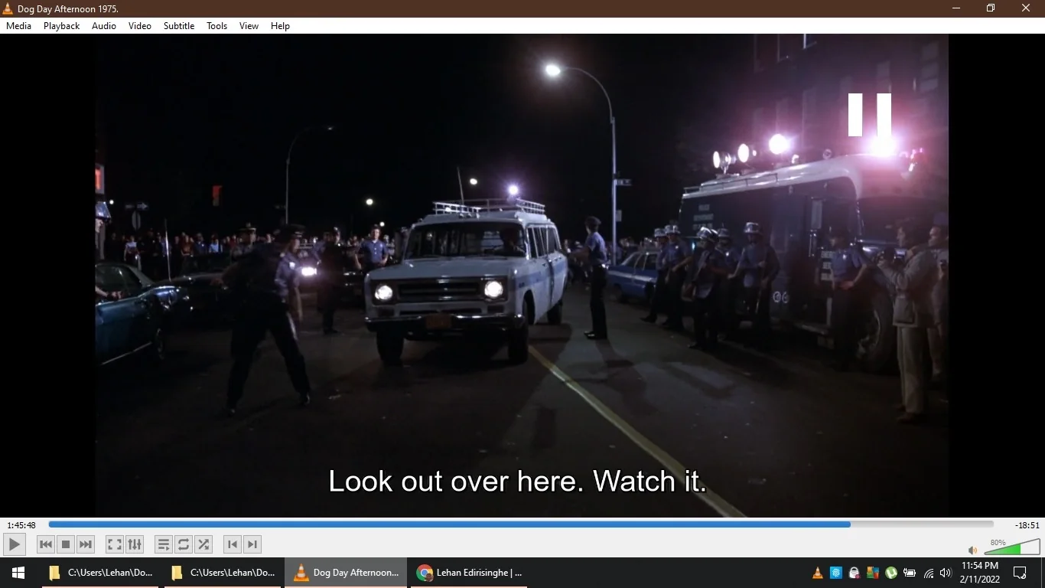Click the colorful four-square tray icon
Screen dimensions: 1045x588
pyautogui.click(x=873, y=573)
